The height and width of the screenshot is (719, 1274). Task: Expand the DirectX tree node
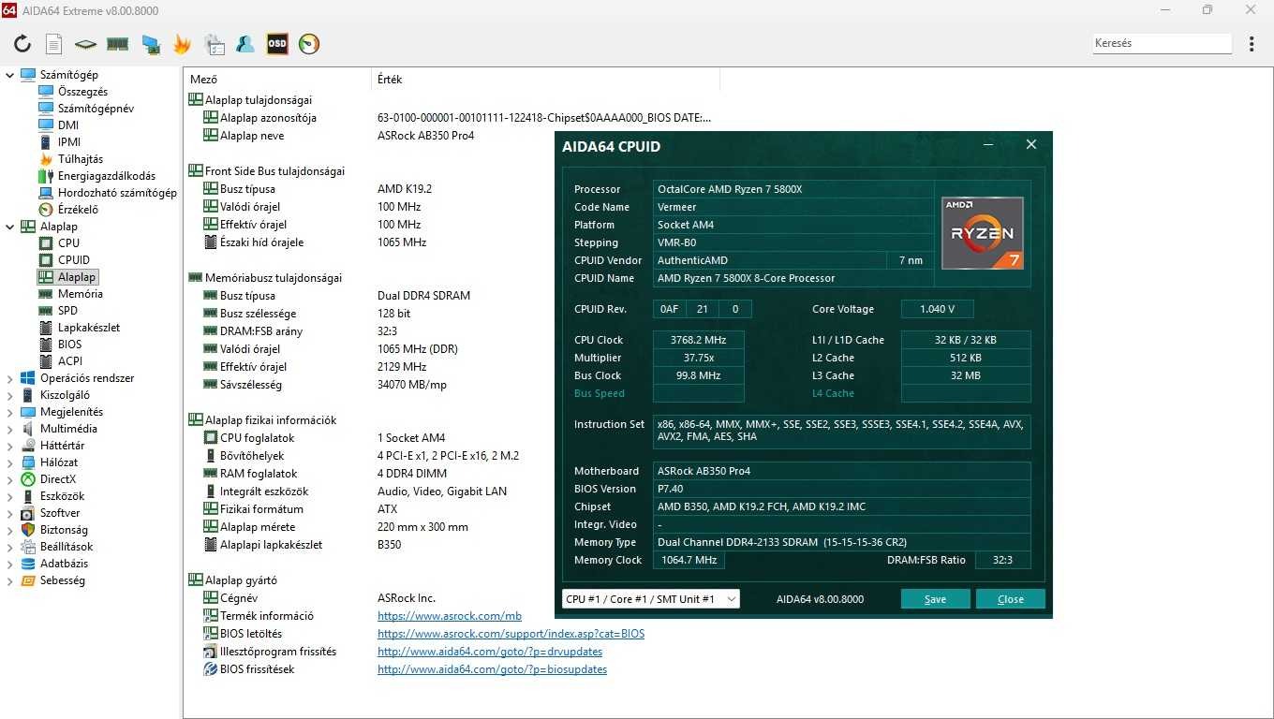[9, 479]
